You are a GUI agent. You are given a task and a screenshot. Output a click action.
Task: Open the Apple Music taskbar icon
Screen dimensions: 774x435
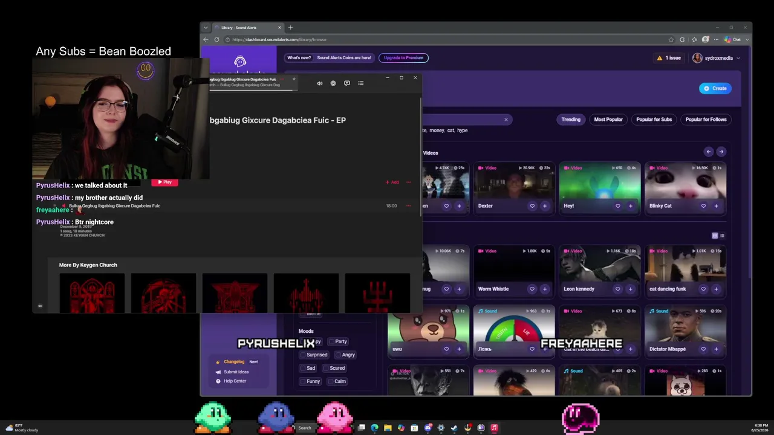click(x=494, y=428)
